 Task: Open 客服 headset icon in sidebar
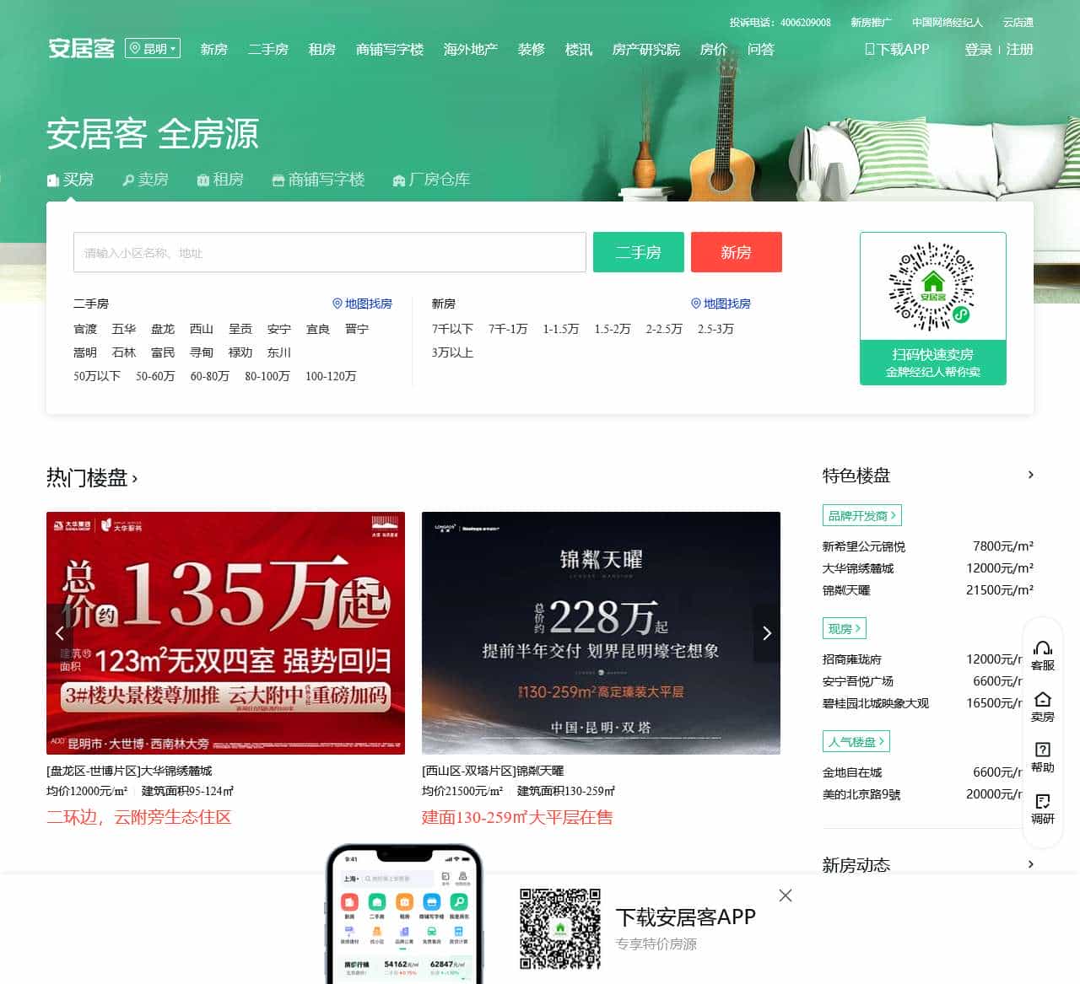(x=1043, y=656)
